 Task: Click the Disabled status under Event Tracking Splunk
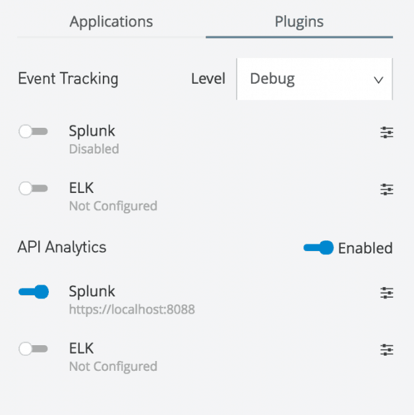click(x=94, y=149)
